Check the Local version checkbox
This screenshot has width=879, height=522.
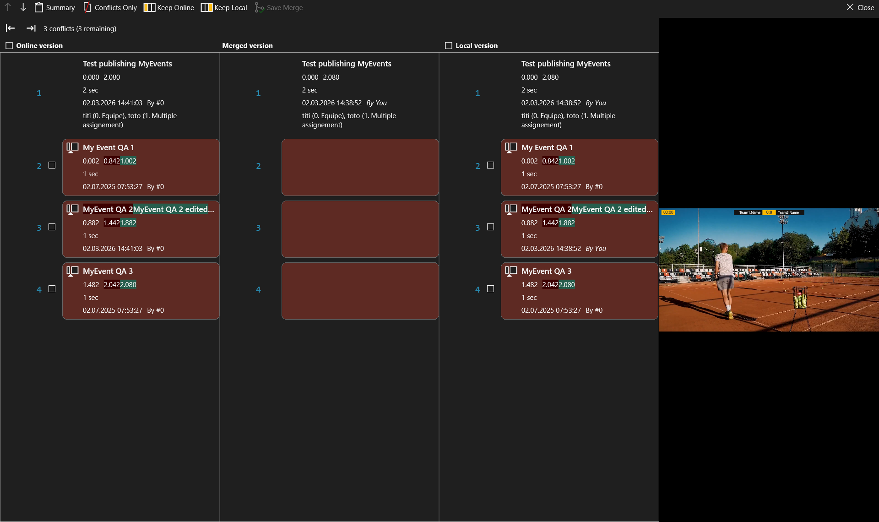click(449, 46)
